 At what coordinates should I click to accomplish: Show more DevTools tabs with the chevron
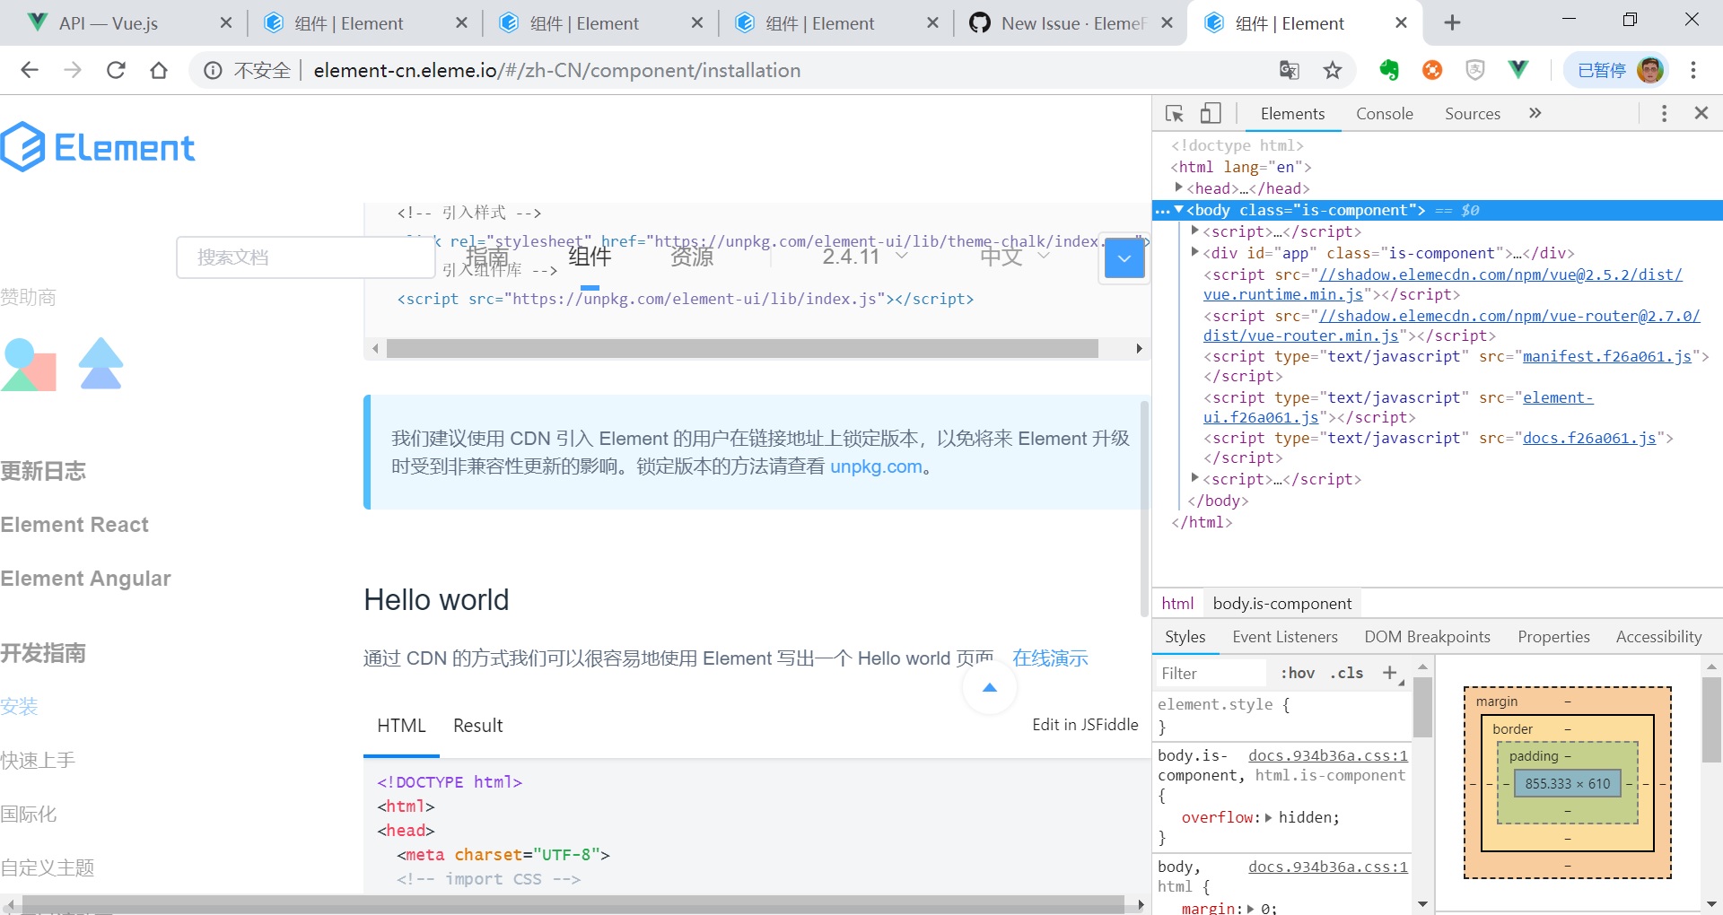(1535, 113)
